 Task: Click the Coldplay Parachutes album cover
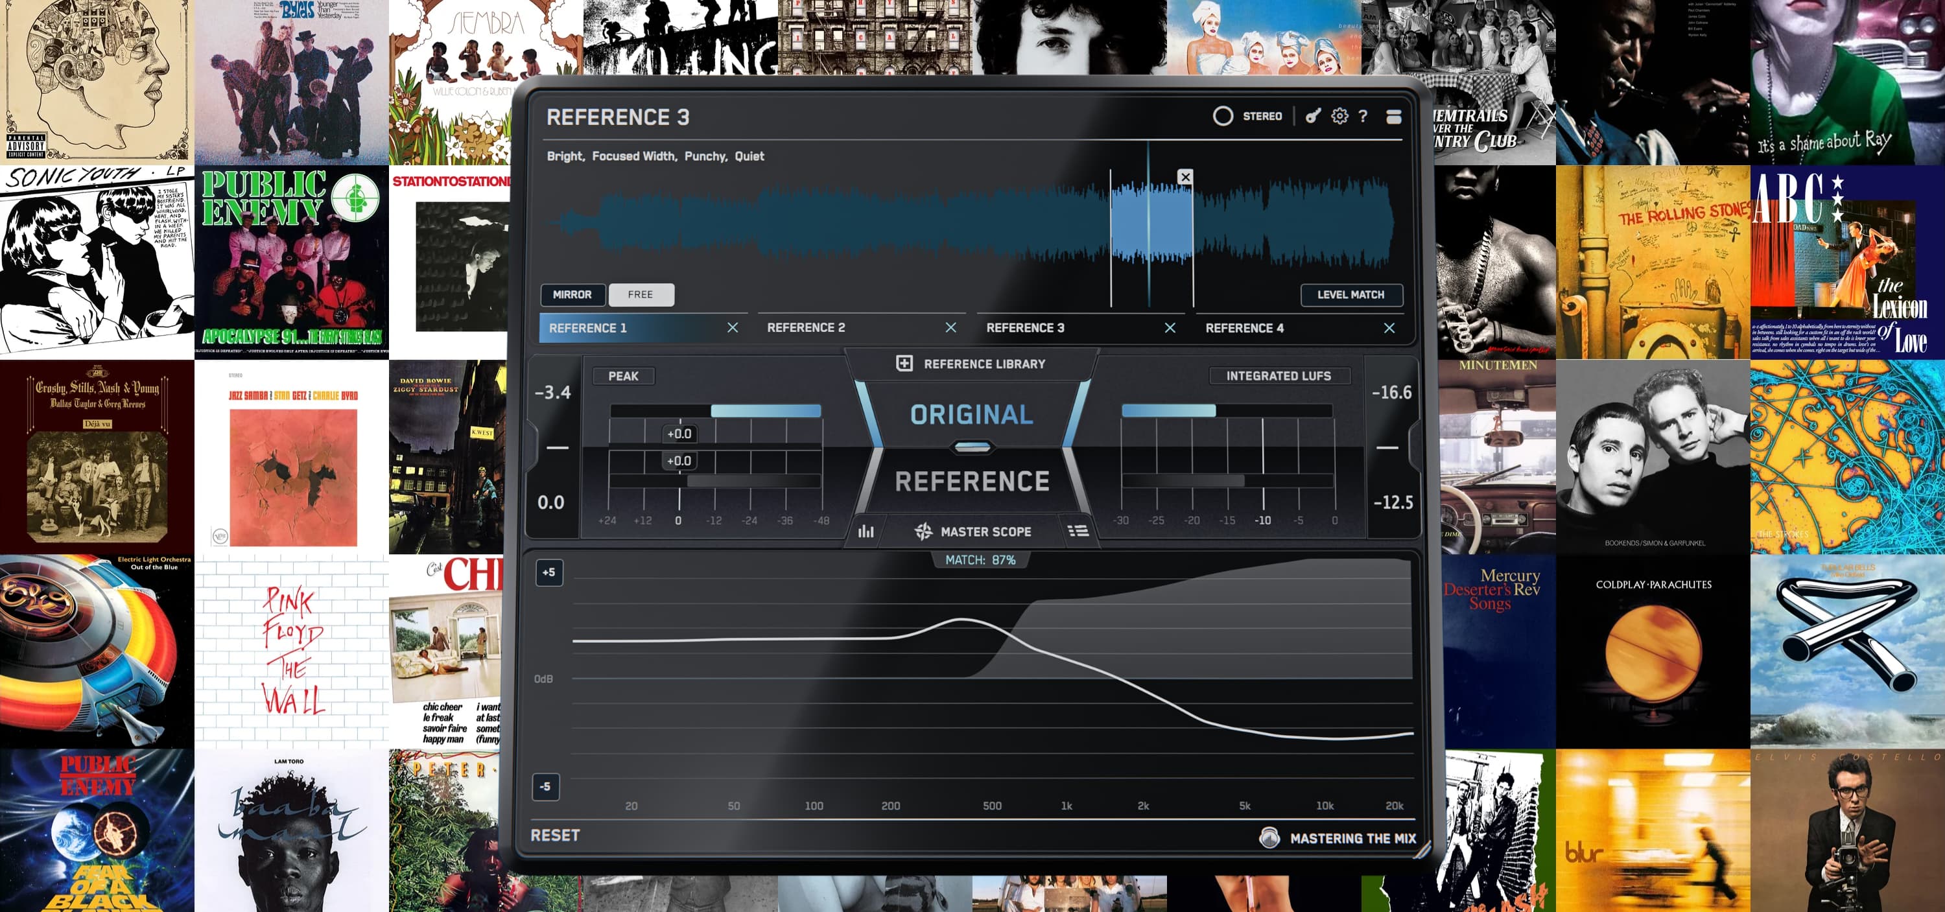pyautogui.click(x=1653, y=651)
